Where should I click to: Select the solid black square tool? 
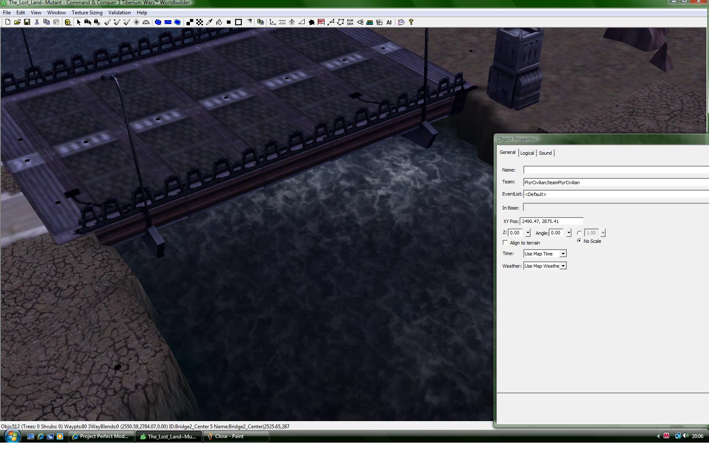229,22
